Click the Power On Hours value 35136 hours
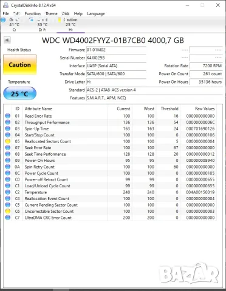Screen dimensions: 226x291 point(206,82)
